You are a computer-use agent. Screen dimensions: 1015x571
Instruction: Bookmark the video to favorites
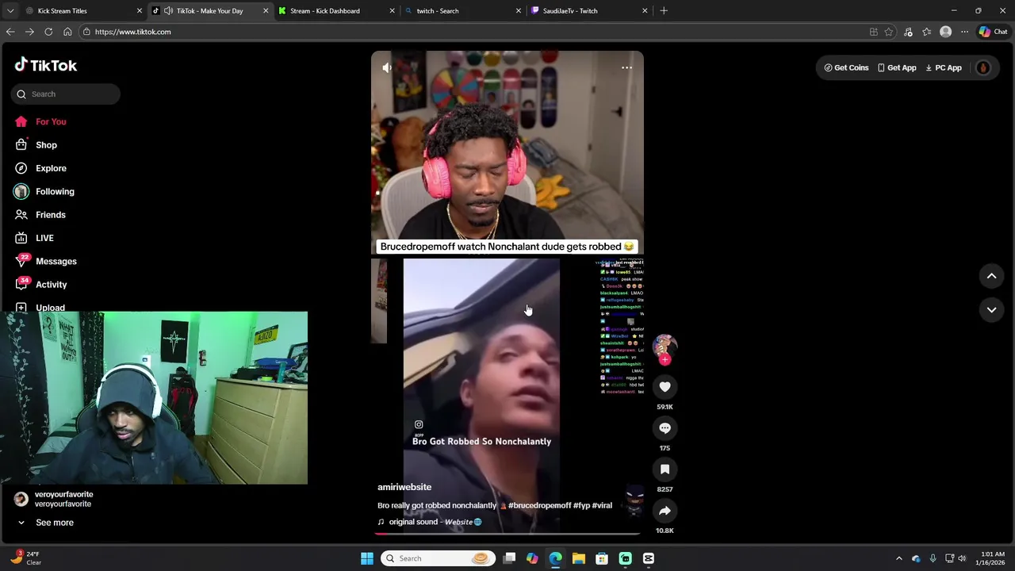[665, 469]
